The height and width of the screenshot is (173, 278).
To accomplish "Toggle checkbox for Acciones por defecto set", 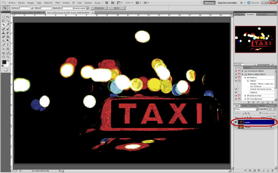I will [x=236, y=71].
